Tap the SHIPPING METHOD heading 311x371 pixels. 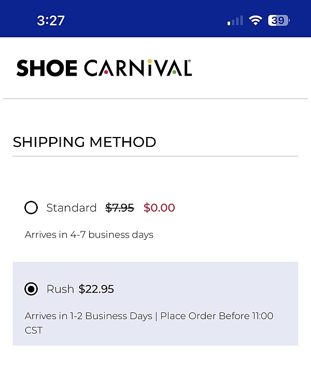pos(84,142)
